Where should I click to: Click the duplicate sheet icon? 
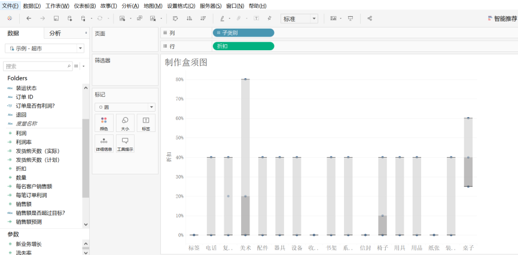[x=139, y=19]
